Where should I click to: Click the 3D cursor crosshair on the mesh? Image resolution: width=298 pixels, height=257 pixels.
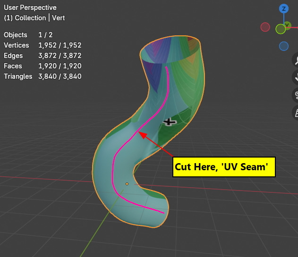(169, 122)
